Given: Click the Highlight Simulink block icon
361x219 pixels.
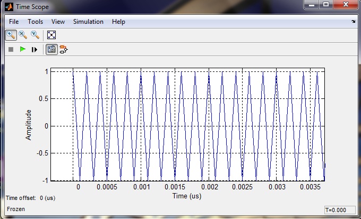Looking at the screenshot, I should 64,49.
